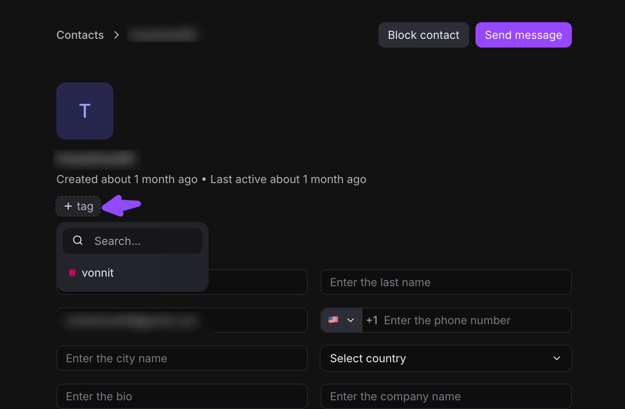
Task: Click the pink vonnit color swatch
Action: (x=72, y=273)
